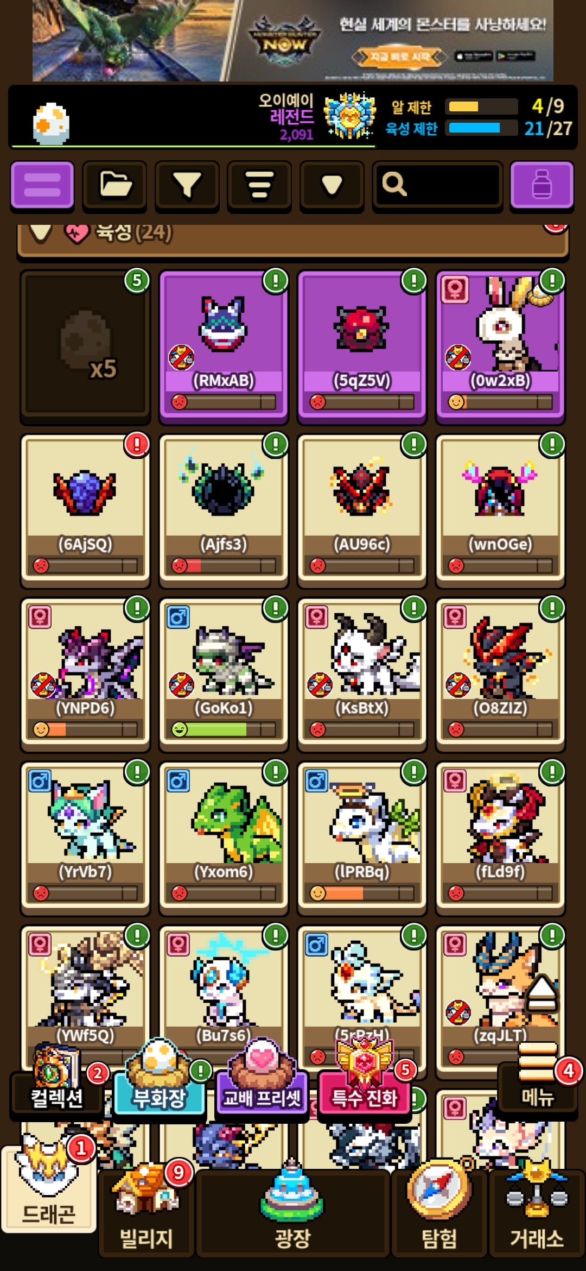586x1271 pixels.
Task: Open the funnel filter options
Action: coord(187,185)
